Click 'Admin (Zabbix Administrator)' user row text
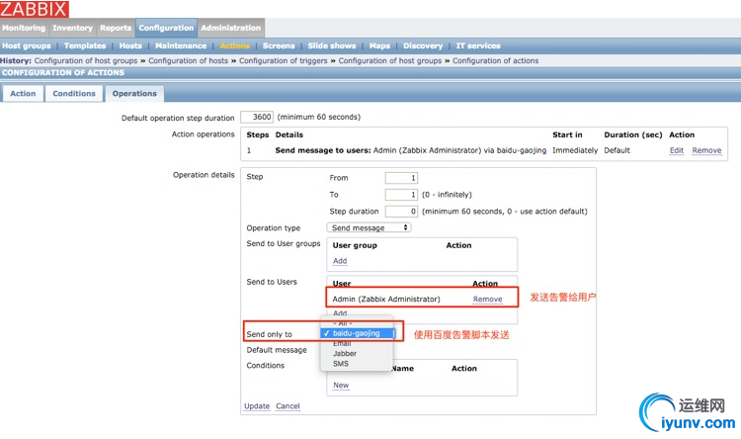The width and height of the screenshot is (741, 439). (386, 300)
